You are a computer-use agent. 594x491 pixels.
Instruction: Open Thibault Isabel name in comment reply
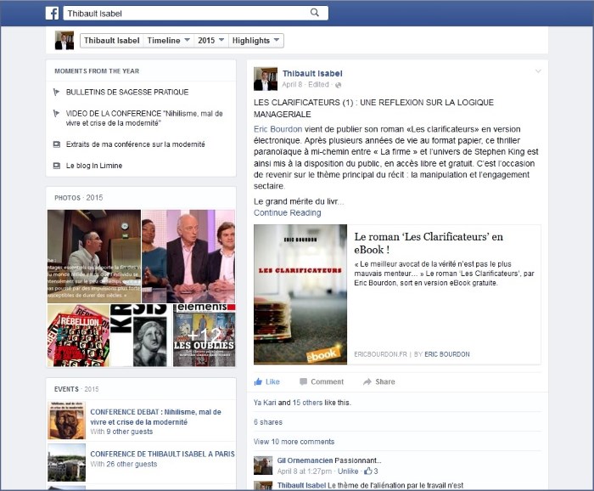[x=301, y=485]
